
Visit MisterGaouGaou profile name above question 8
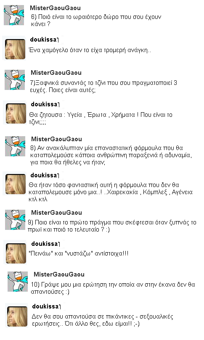tap(56, 139)
